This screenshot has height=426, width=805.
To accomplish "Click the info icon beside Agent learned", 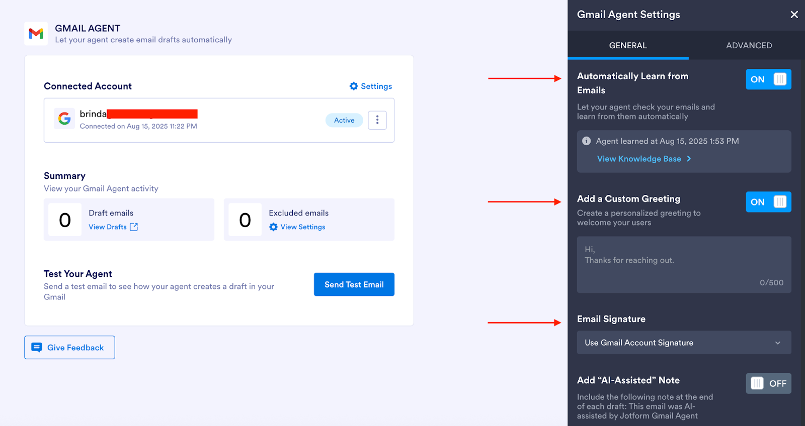I will tap(586, 141).
